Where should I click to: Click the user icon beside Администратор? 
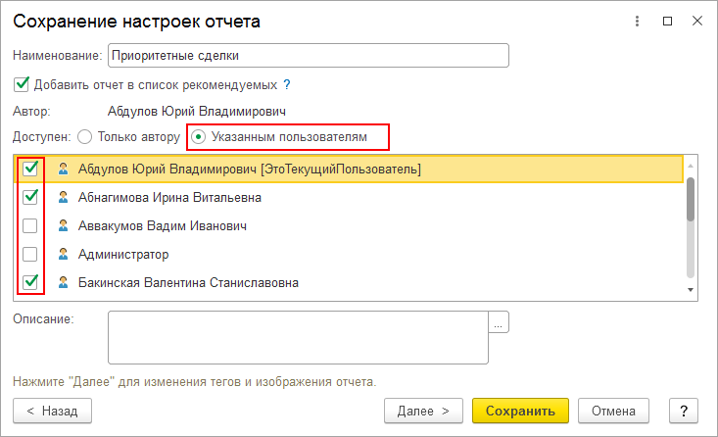pos(64,255)
